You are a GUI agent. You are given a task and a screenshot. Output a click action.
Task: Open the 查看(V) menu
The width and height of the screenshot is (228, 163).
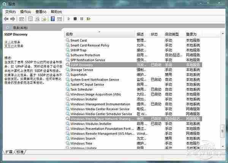coord(41,12)
